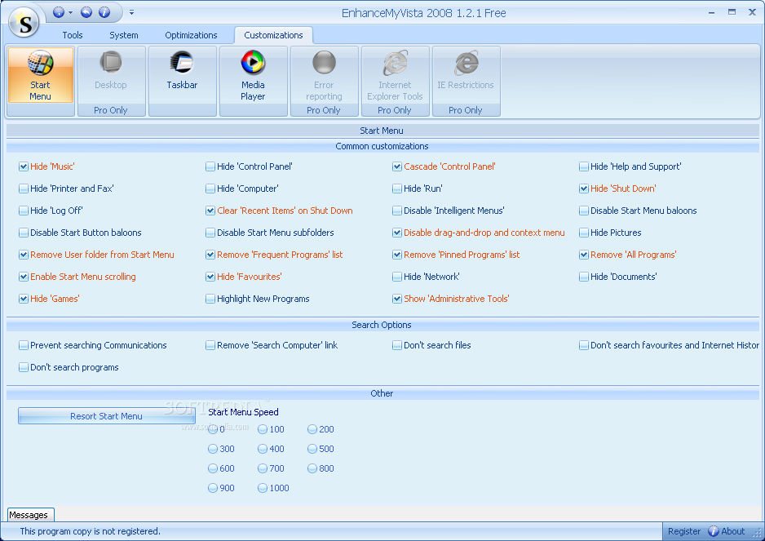Uncheck Remove User folder from Start Menu
765x541 pixels.
pos(24,255)
